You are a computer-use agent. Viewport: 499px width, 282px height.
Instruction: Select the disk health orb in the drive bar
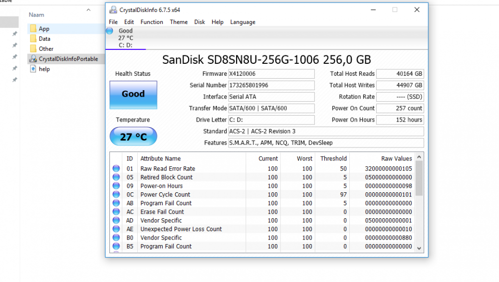tap(110, 31)
